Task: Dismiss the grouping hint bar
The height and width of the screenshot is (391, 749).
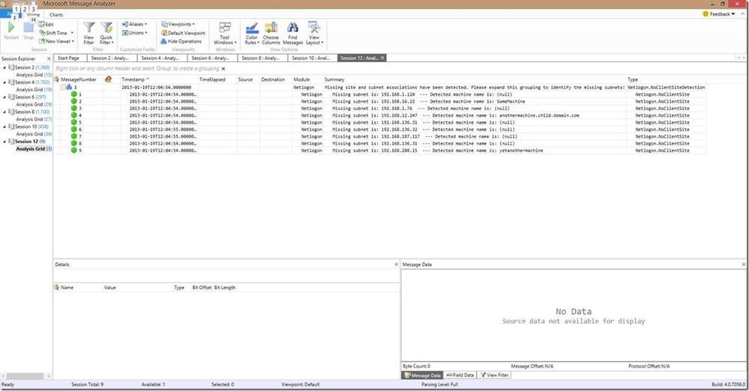Action: (x=223, y=69)
